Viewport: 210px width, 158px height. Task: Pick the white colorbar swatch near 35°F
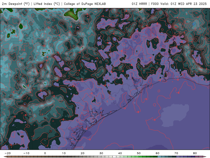tap(114, 157)
